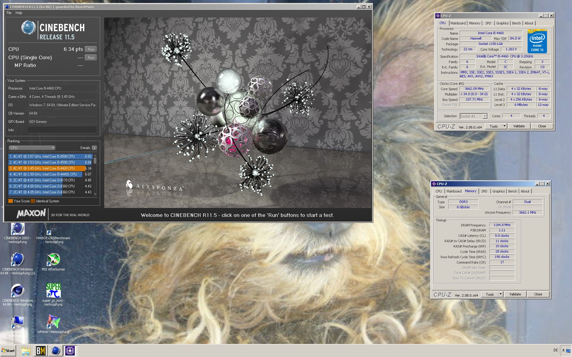Click the Start button
The width and height of the screenshot is (572, 357).
click(8, 351)
